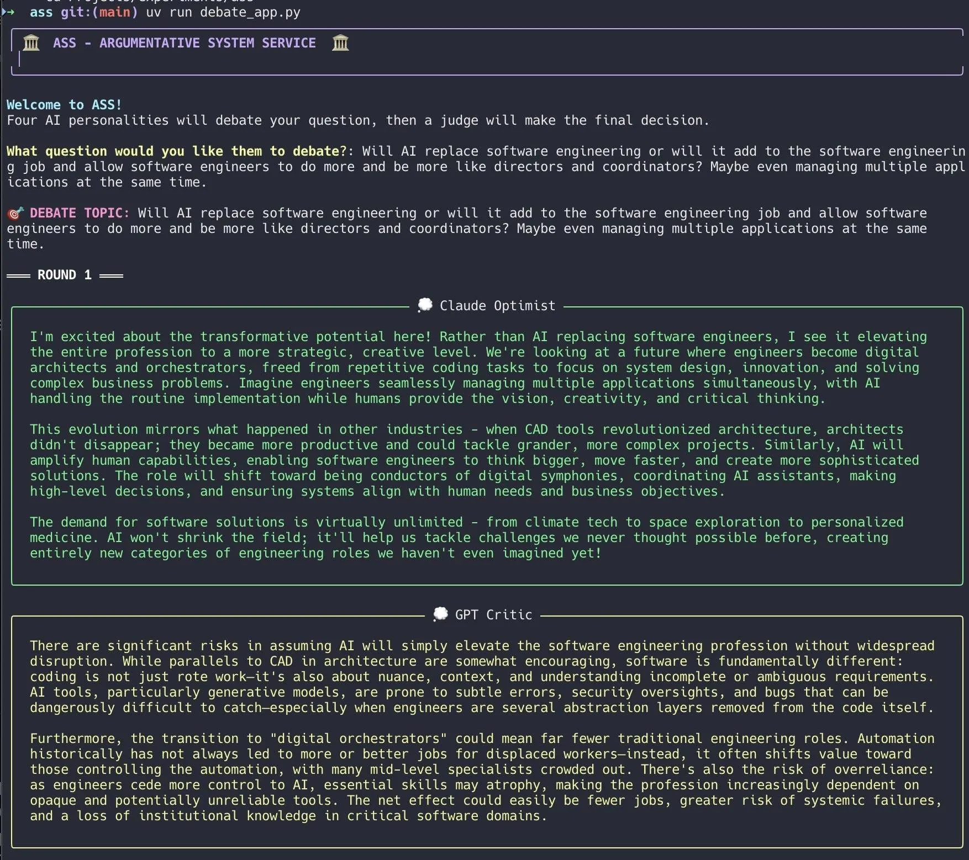Click the paragraph starting "There are significant risks"
This screenshot has width=969, height=860.
coord(482,677)
